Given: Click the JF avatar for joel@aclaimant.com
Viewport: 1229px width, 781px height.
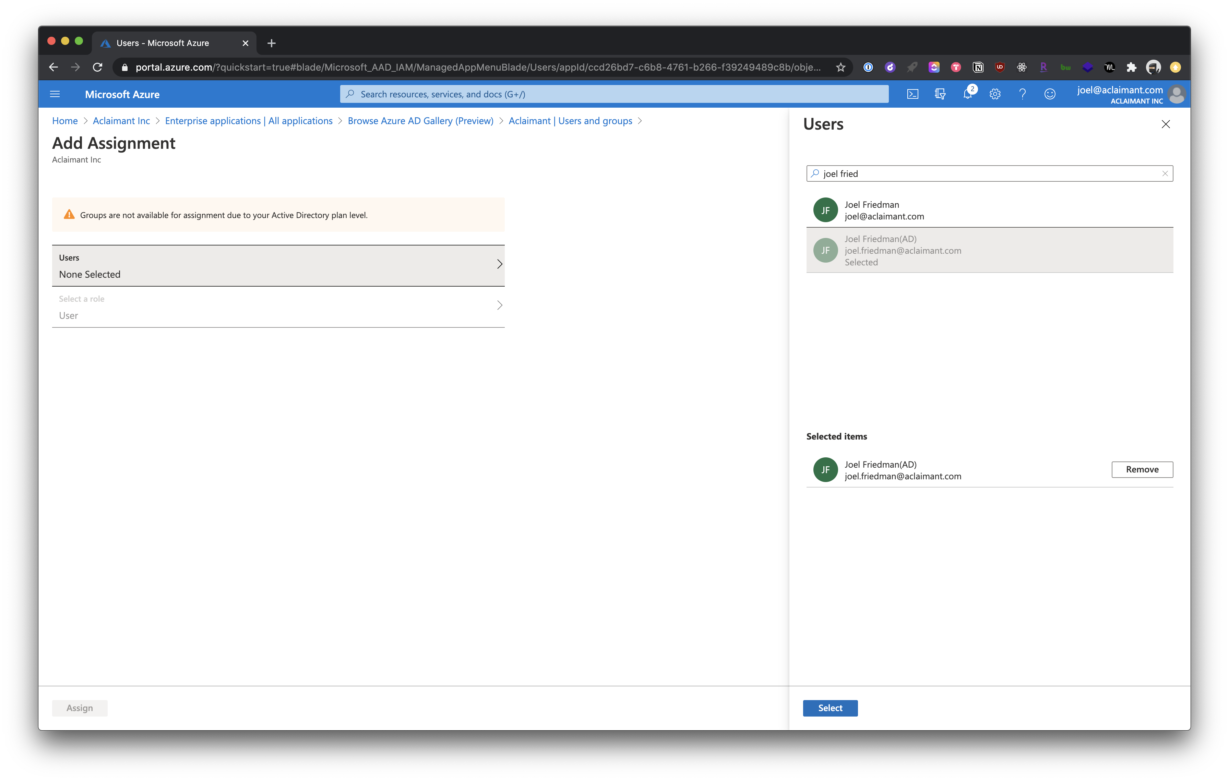Looking at the screenshot, I should coord(825,210).
